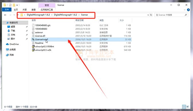Select the License.dll file icon
Screen dimensions: 193x111
point(33,36)
